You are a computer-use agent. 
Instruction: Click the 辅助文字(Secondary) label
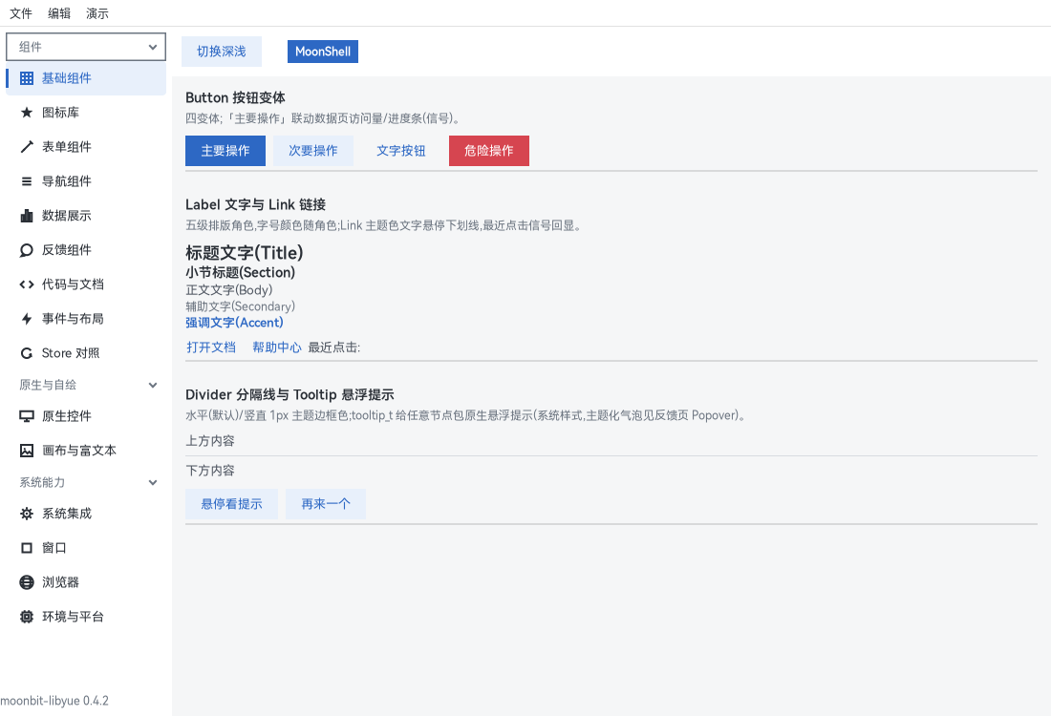click(x=240, y=306)
